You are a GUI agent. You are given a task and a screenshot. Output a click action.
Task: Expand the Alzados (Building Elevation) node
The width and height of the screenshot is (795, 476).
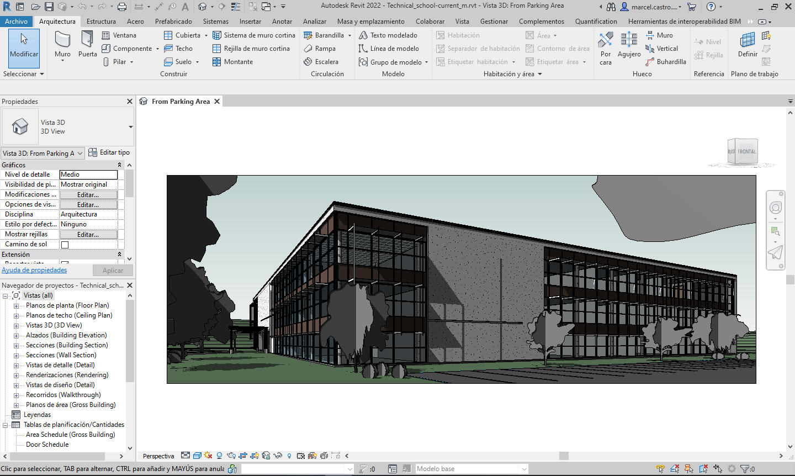click(16, 335)
